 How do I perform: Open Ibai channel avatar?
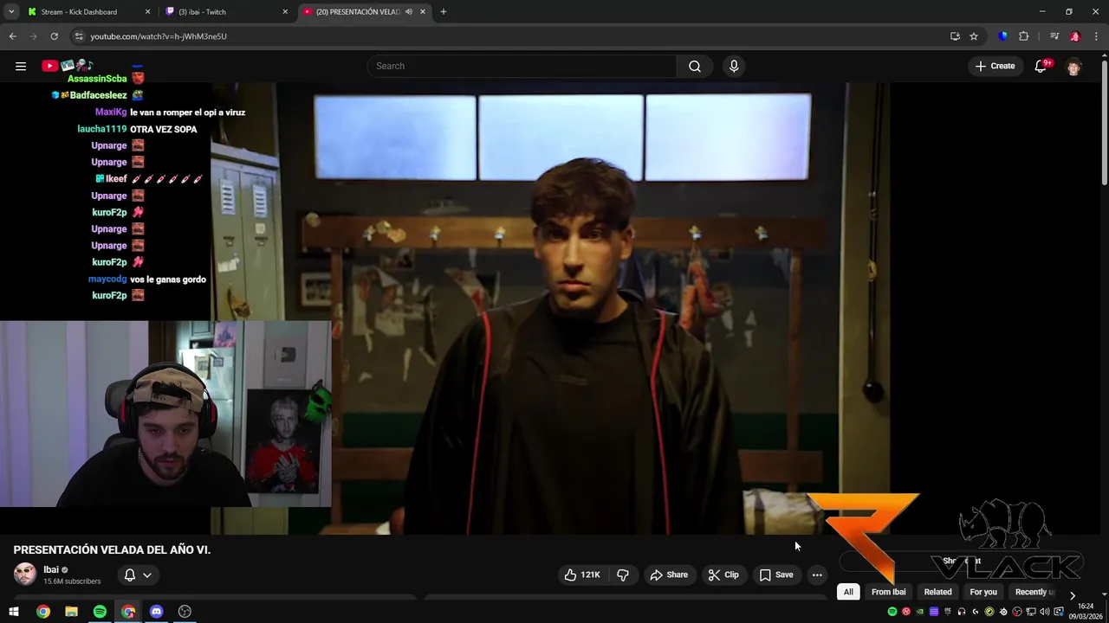click(x=25, y=574)
